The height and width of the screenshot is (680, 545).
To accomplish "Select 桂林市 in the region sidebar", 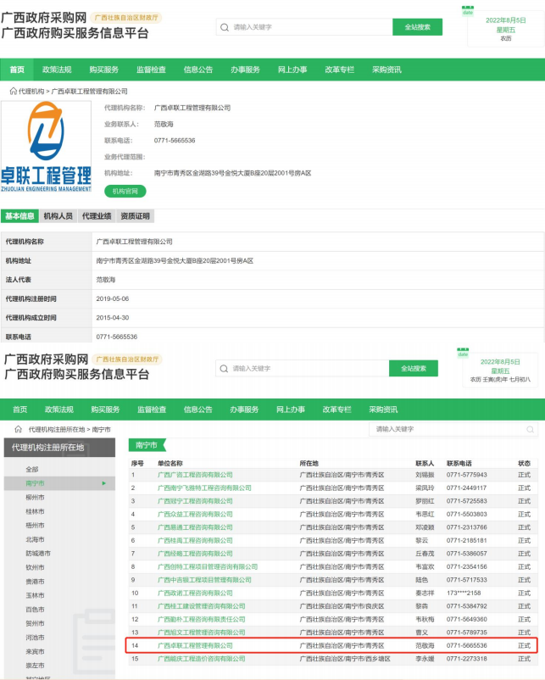I will (x=35, y=511).
